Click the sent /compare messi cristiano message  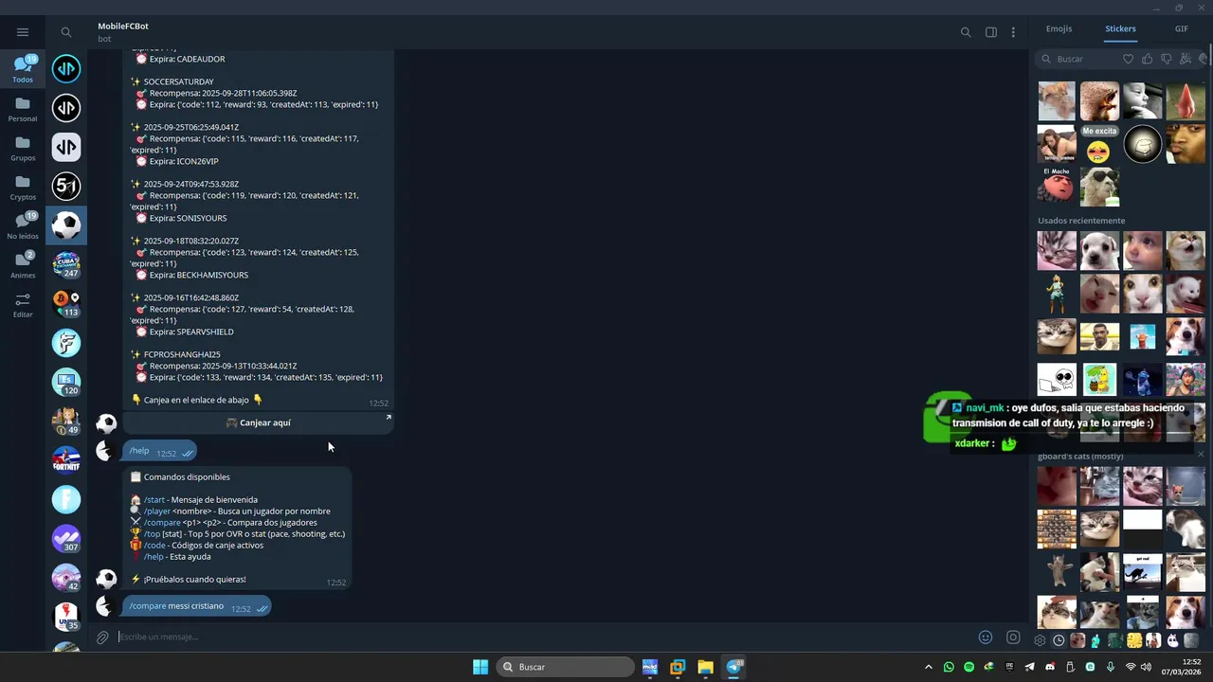pyautogui.click(x=196, y=606)
